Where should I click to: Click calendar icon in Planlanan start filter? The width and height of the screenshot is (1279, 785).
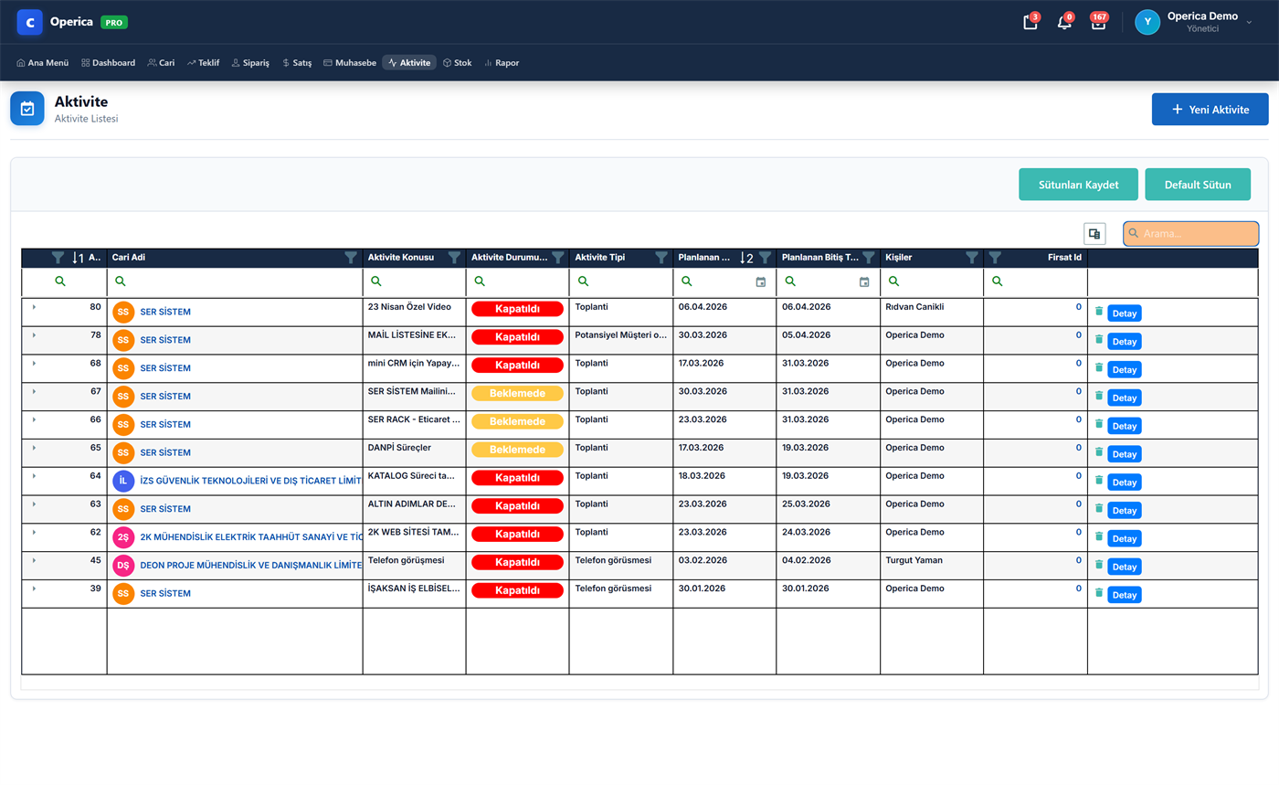[761, 282]
